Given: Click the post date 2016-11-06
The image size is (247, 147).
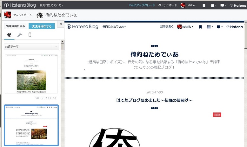Looking at the screenshot, I should 154,92.
